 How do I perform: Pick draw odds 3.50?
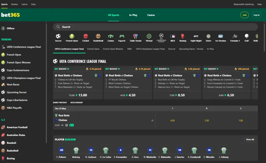pos(206,120)
